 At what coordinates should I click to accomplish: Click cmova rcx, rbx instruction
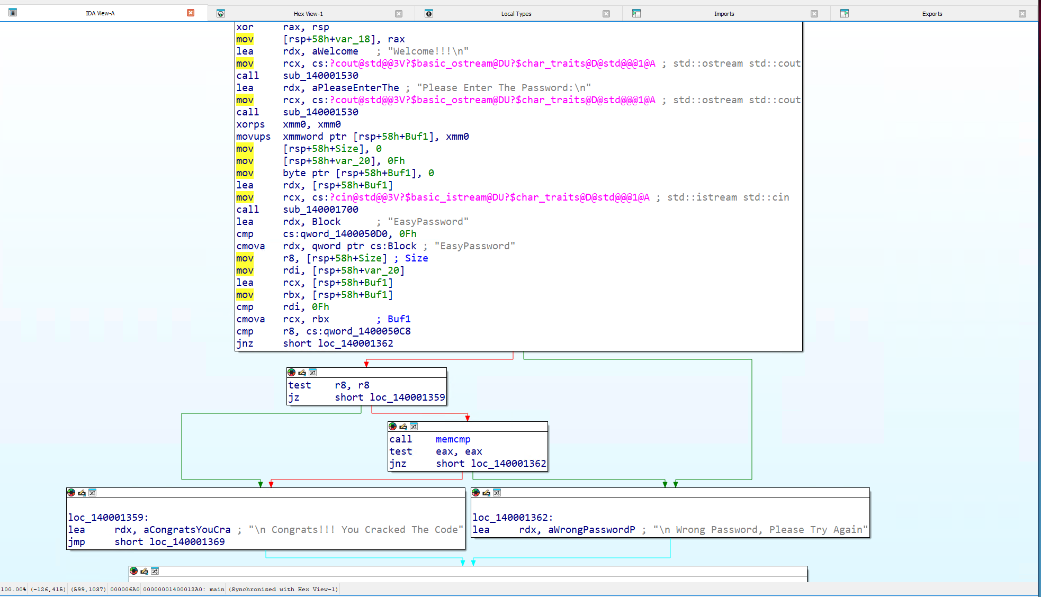click(283, 319)
